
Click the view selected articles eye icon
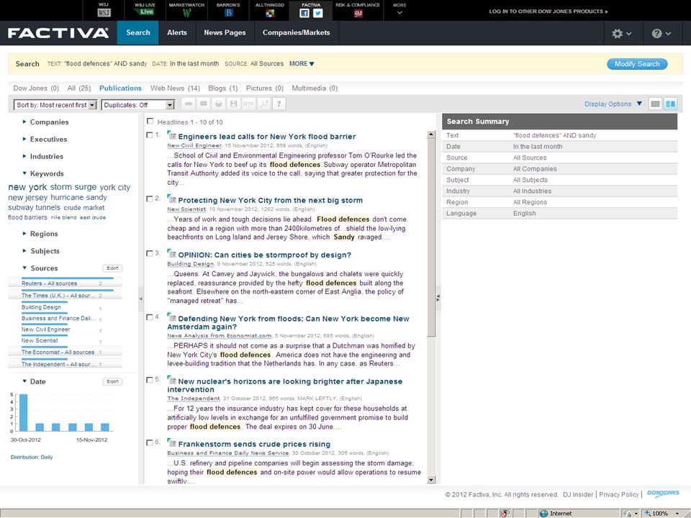point(189,104)
